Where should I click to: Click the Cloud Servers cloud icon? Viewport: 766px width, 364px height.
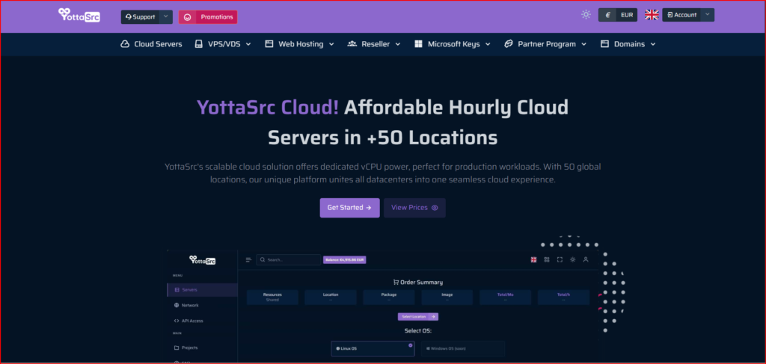[125, 44]
